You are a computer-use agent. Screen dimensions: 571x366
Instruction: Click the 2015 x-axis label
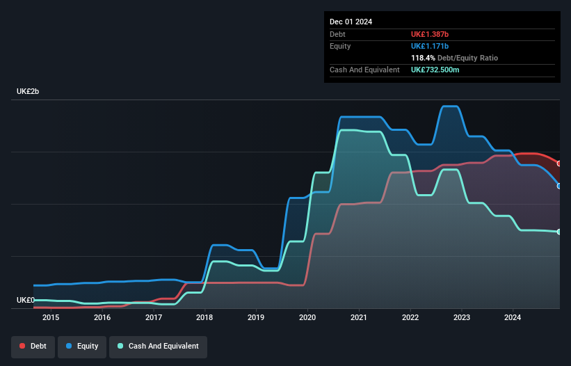tap(51, 317)
